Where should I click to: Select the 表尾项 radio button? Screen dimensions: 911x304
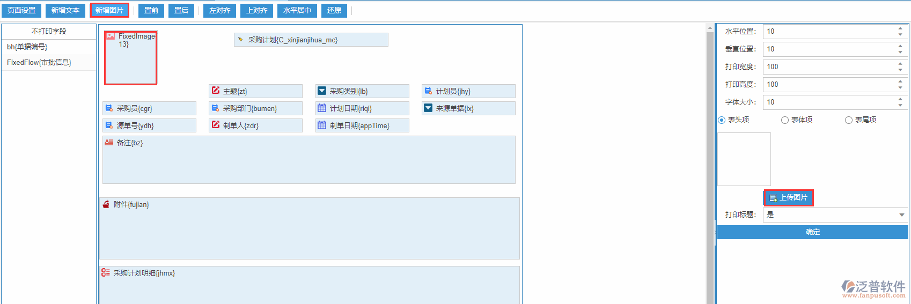[849, 120]
